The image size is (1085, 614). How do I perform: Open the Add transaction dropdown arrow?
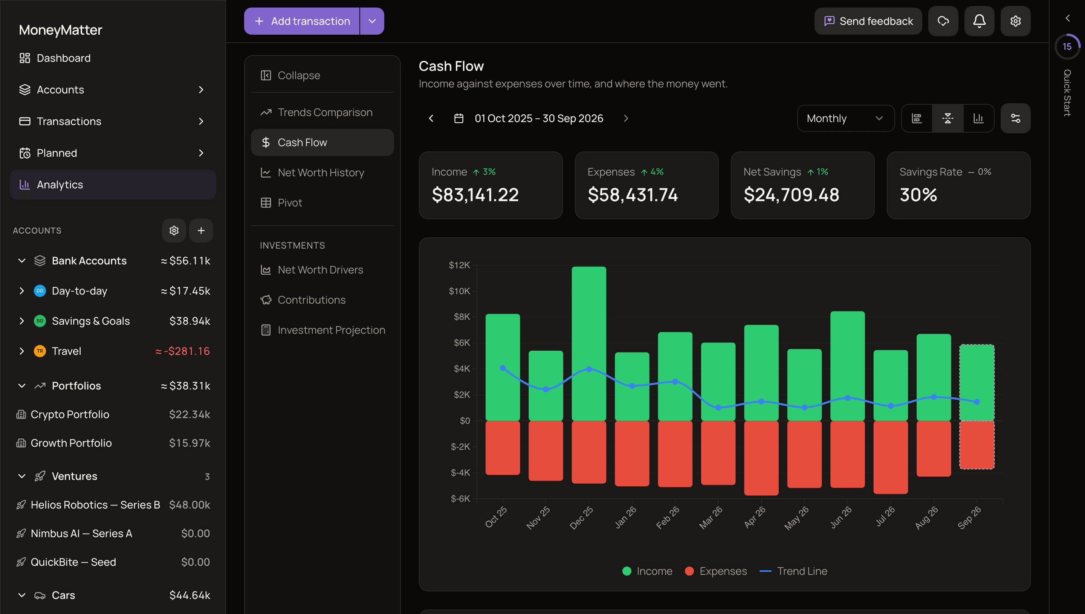pyautogui.click(x=372, y=21)
